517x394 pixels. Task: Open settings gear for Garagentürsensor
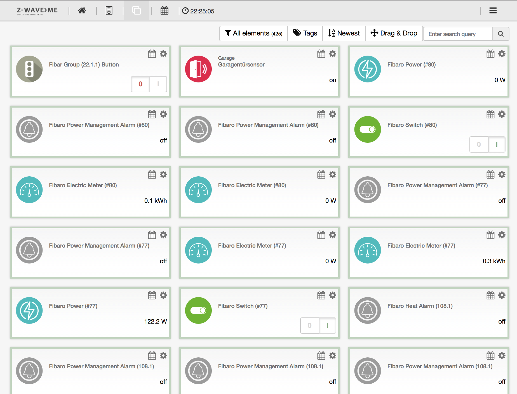click(332, 54)
